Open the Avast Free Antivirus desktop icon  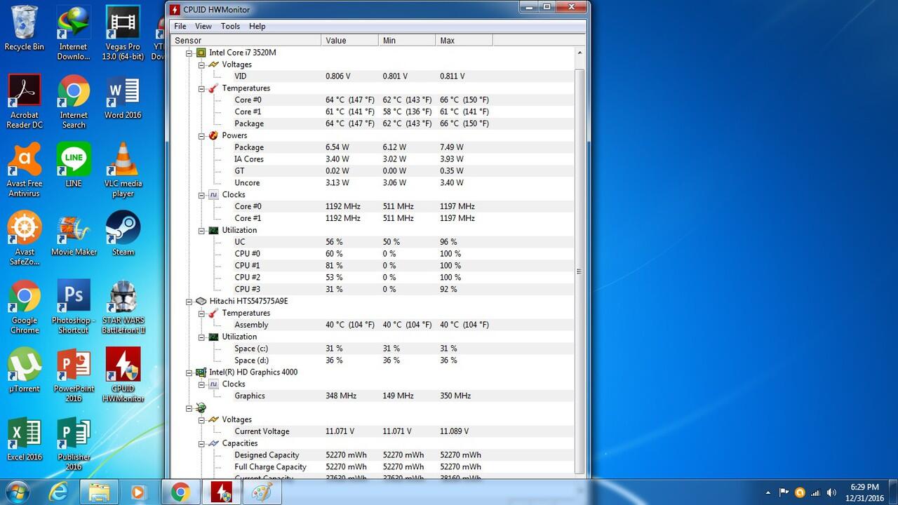point(25,170)
